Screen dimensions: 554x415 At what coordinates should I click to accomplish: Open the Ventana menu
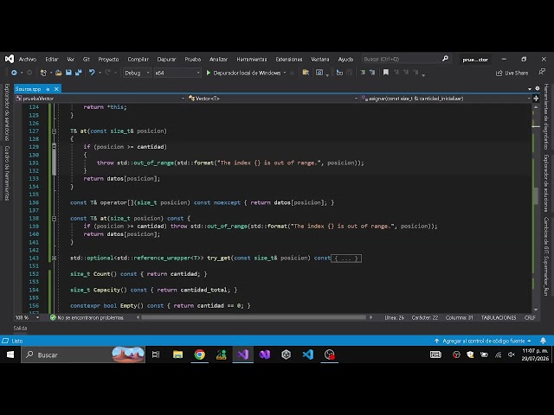[x=320, y=60]
